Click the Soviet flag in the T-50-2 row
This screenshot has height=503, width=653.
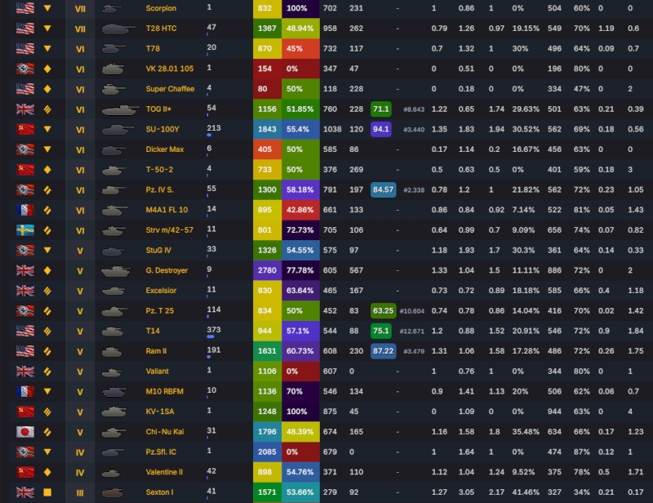(x=25, y=170)
